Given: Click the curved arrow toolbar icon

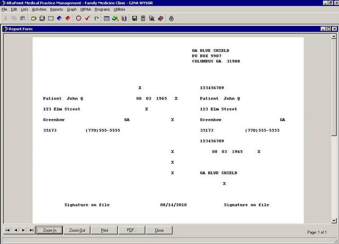Looking at the screenshot, I should [x=96, y=18].
